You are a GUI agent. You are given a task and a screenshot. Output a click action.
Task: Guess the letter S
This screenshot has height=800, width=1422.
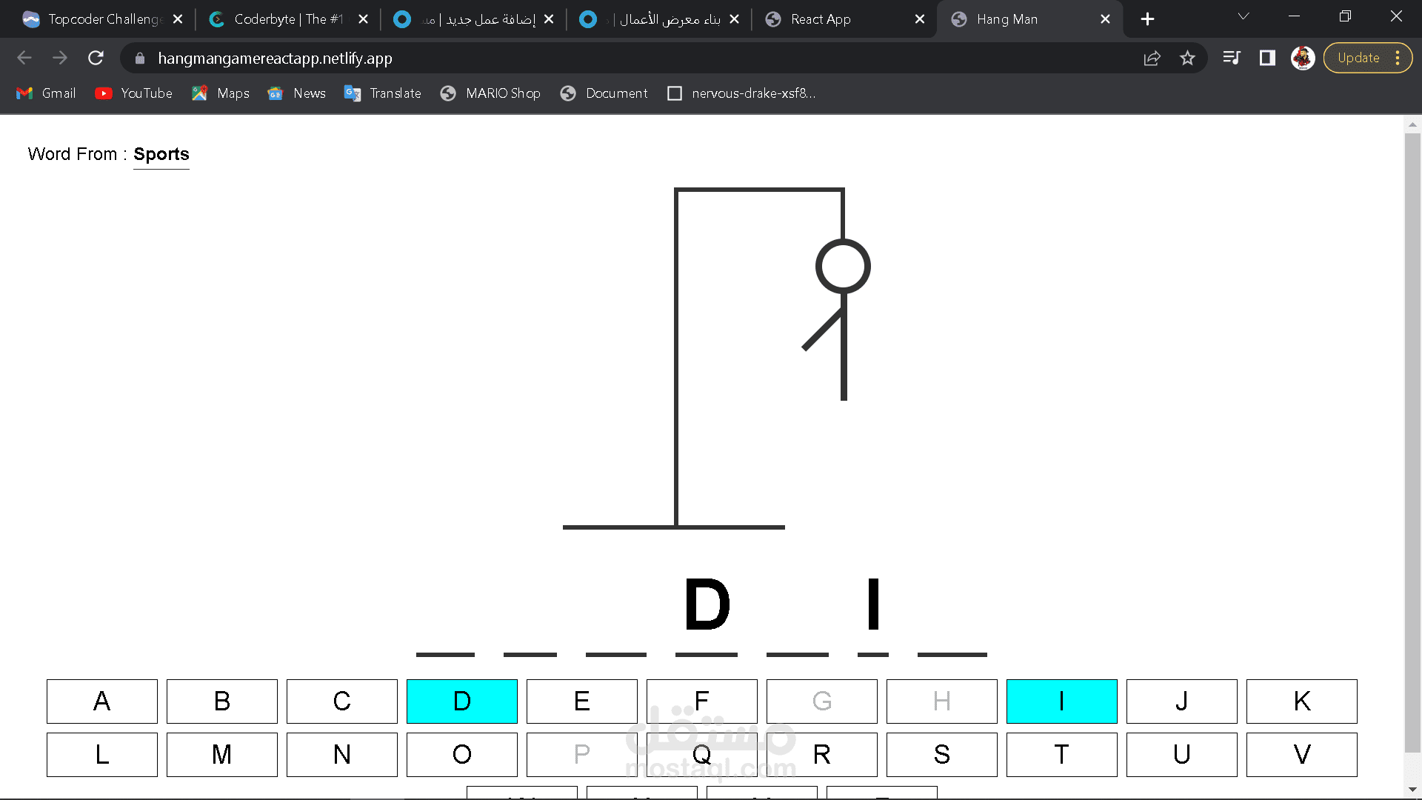point(941,754)
